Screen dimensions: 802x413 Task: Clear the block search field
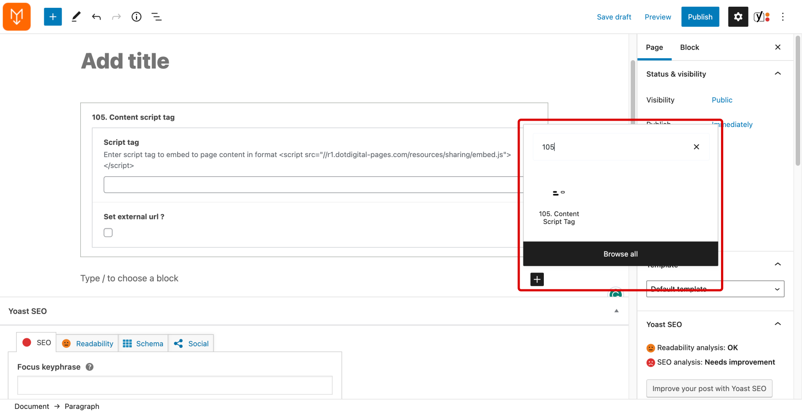tap(697, 147)
